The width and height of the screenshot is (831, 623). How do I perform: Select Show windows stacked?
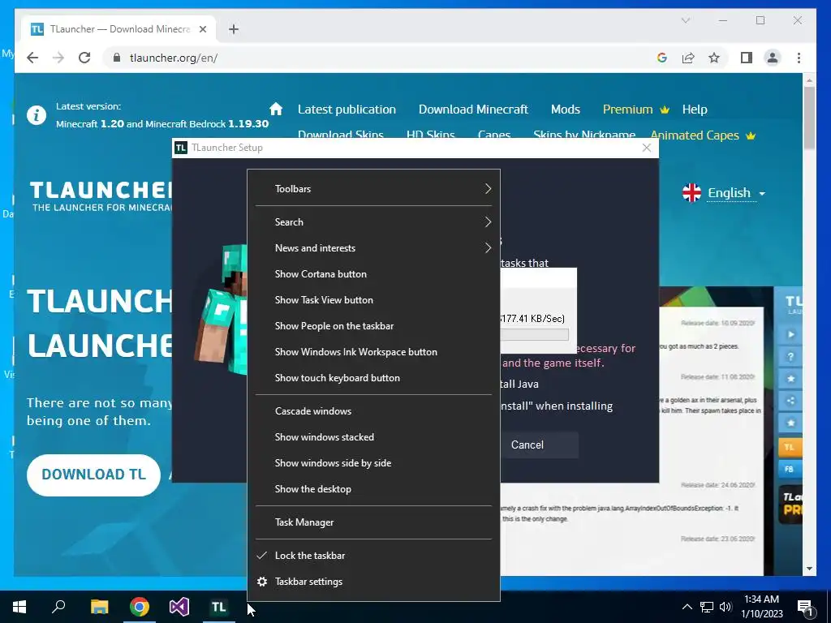(x=373, y=437)
